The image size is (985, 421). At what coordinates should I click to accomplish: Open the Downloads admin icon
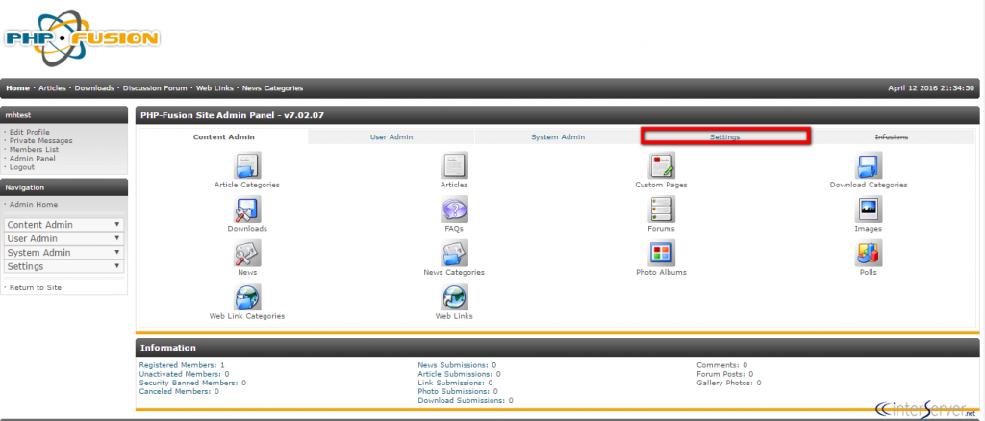(247, 210)
